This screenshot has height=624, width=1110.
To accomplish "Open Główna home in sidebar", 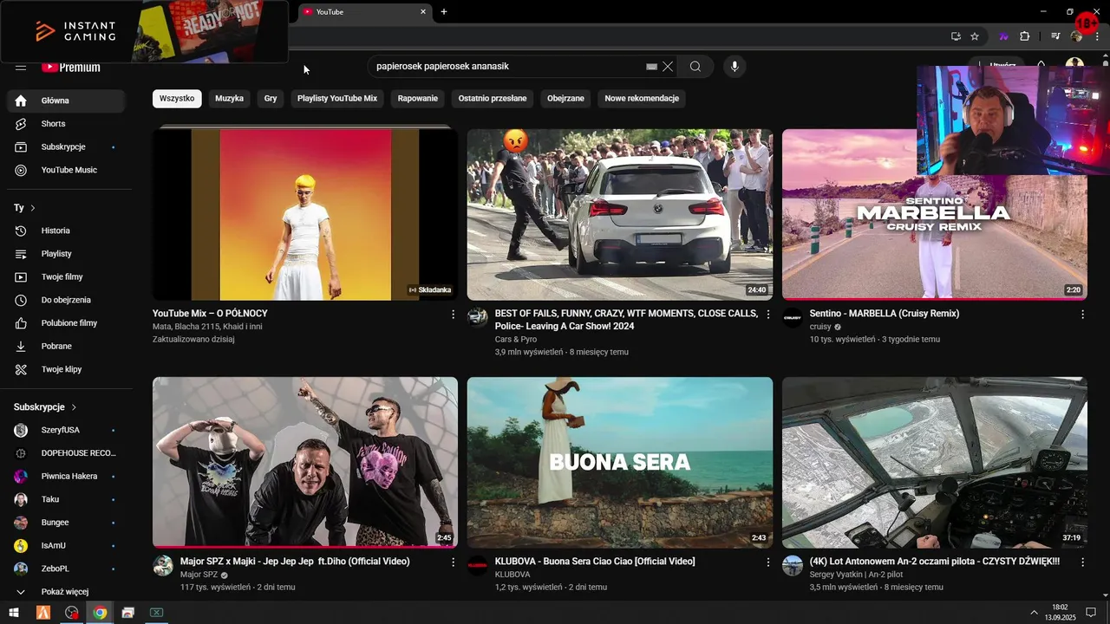I will coord(66,101).
